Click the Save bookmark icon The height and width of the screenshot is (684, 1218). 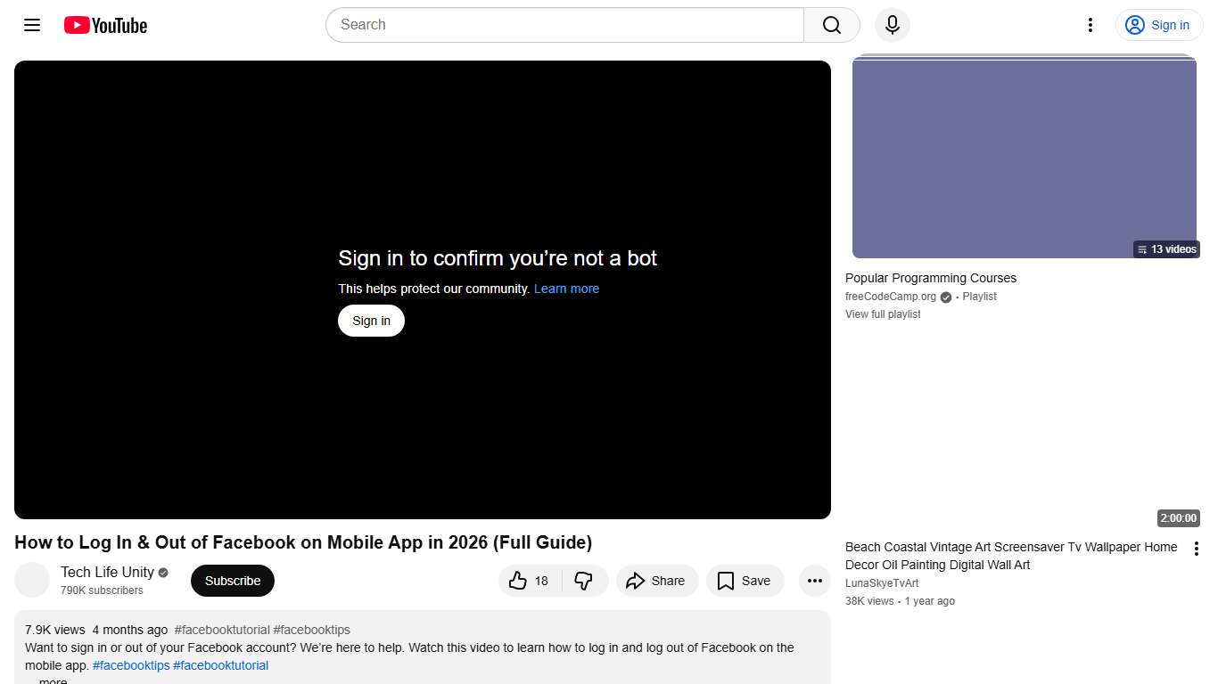725,580
